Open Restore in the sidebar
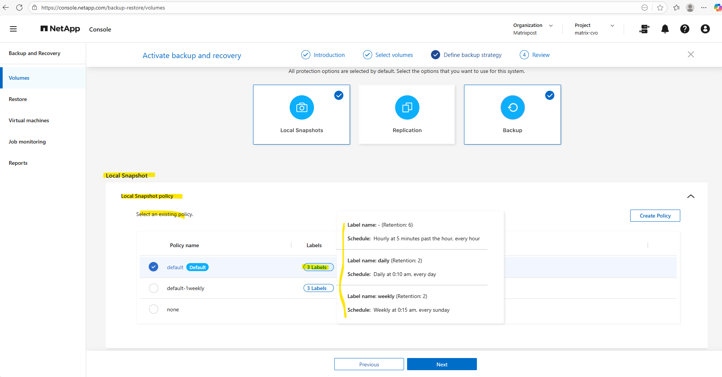This screenshot has width=722, height=377. (18, 99)
